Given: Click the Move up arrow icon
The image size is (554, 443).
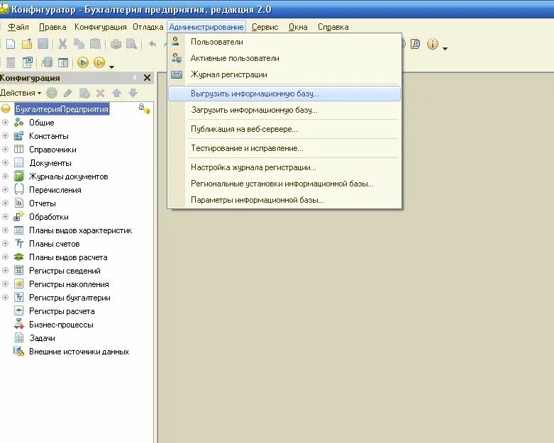Looking at the screenshot, I should point(116,93).
